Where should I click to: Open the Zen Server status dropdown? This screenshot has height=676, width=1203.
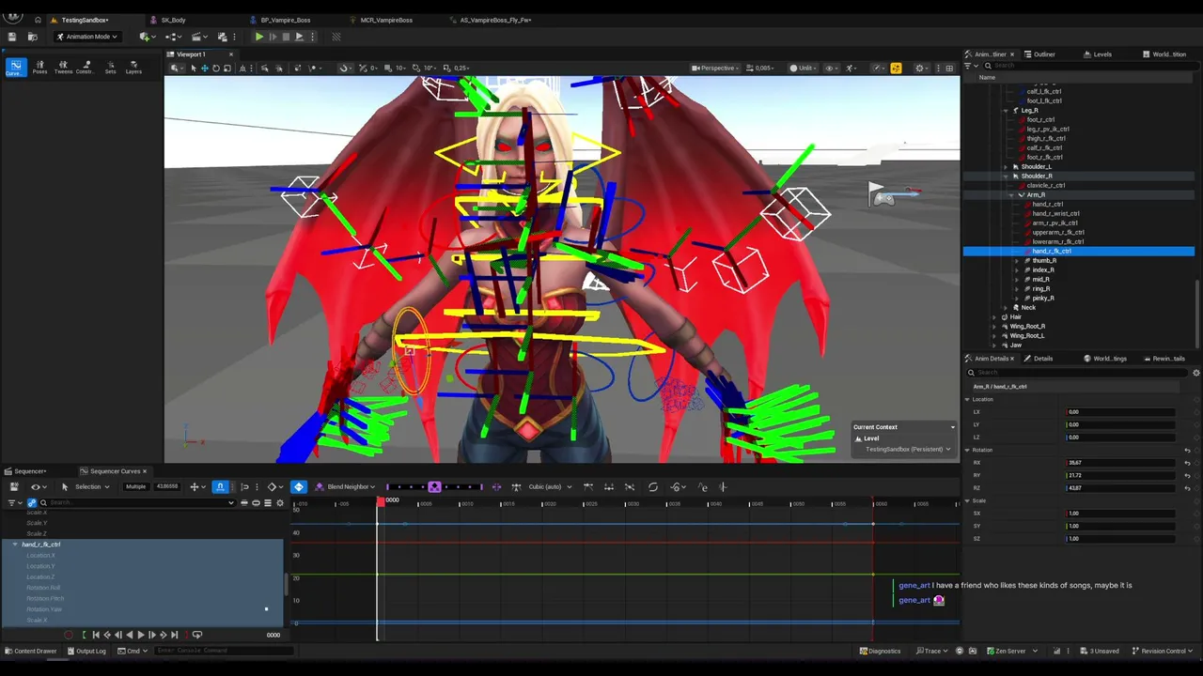(x=1010, y=651)
